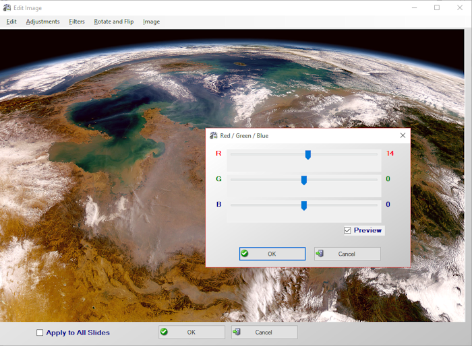The width and height of the screenshot is (472, 346).
Task: Click the cancel icon in the dialog
Action: tap(320, 254)
